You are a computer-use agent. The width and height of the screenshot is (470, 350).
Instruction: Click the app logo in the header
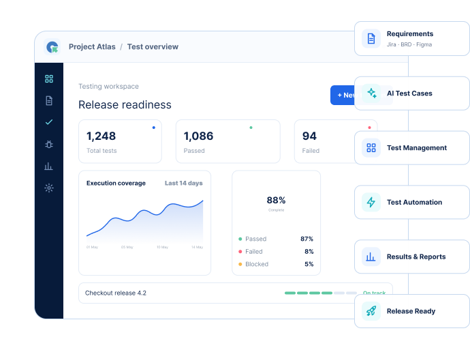52,47
